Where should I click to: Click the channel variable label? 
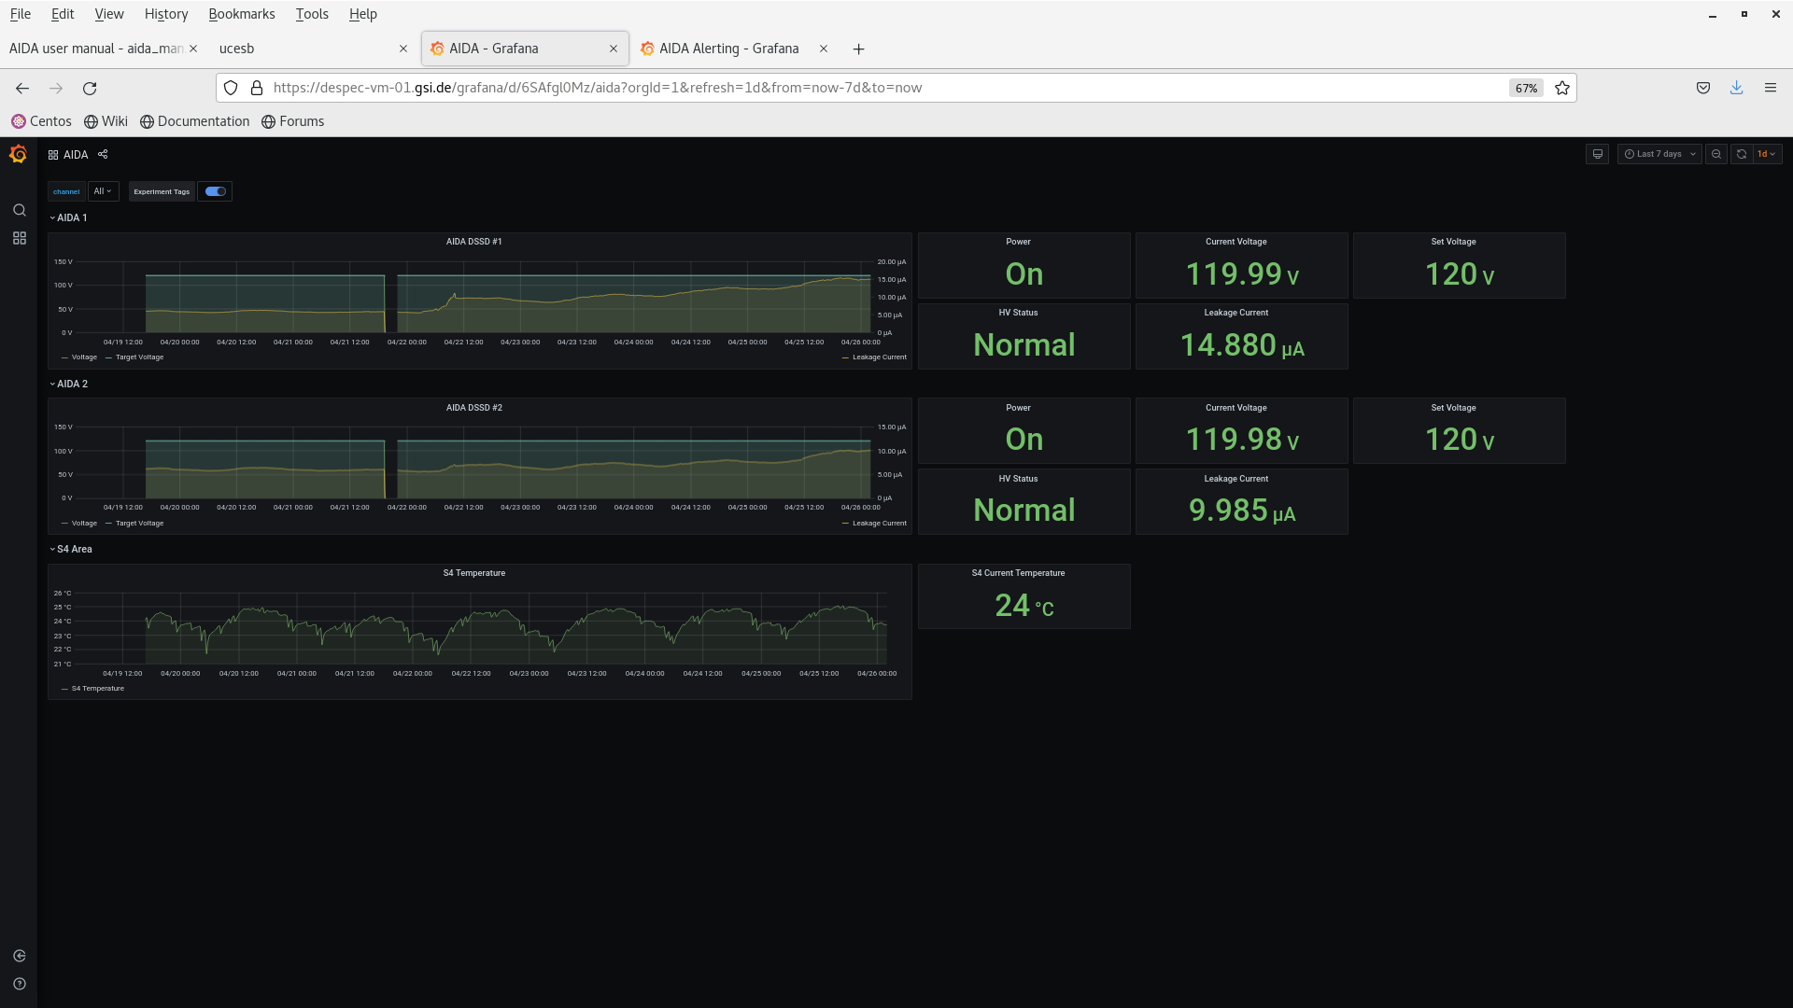[66, 191]
